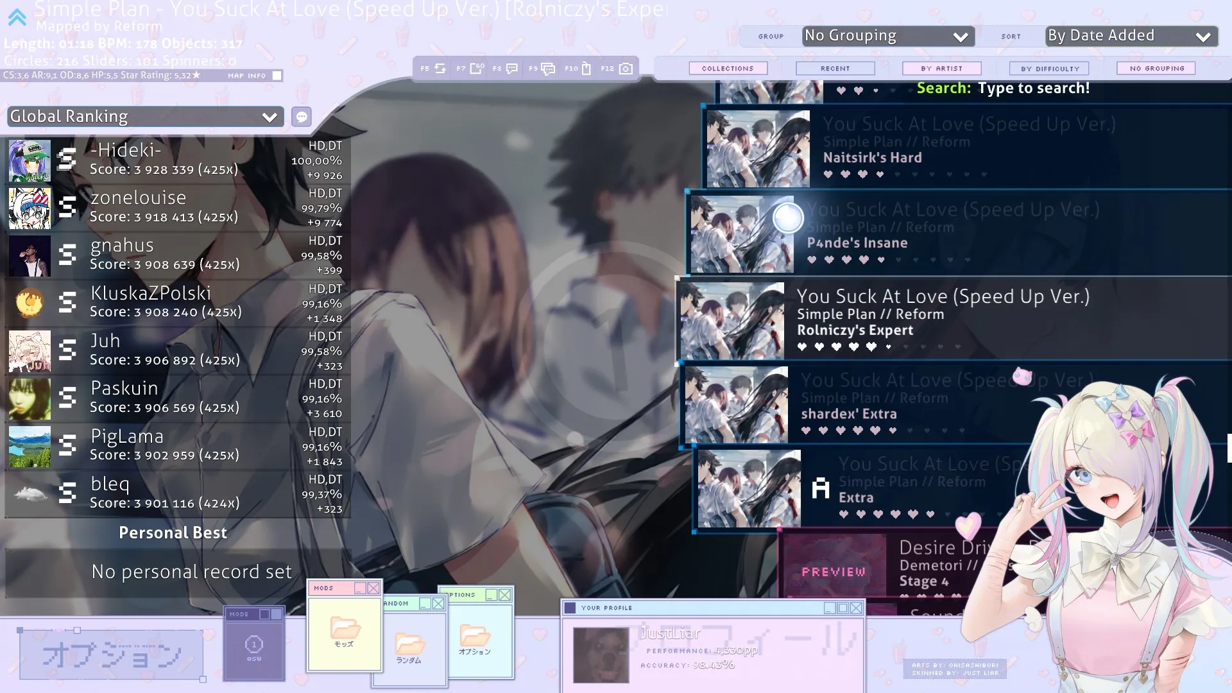1232x693 pixels.
Task: Click the pink PREVIEW thumbnail
Action: point(834,567)
